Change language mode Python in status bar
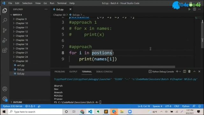The width and height of the screenshot is (204, 115). click(186, 106)
